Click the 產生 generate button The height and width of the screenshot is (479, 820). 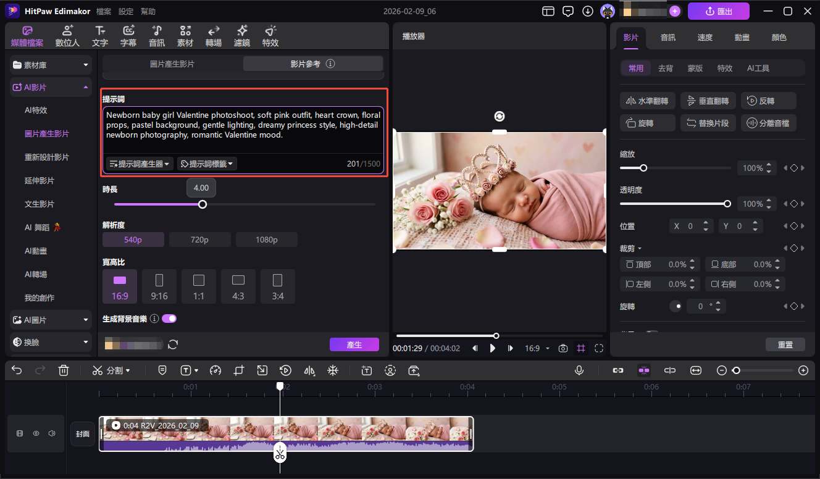[x=354, y=346]
